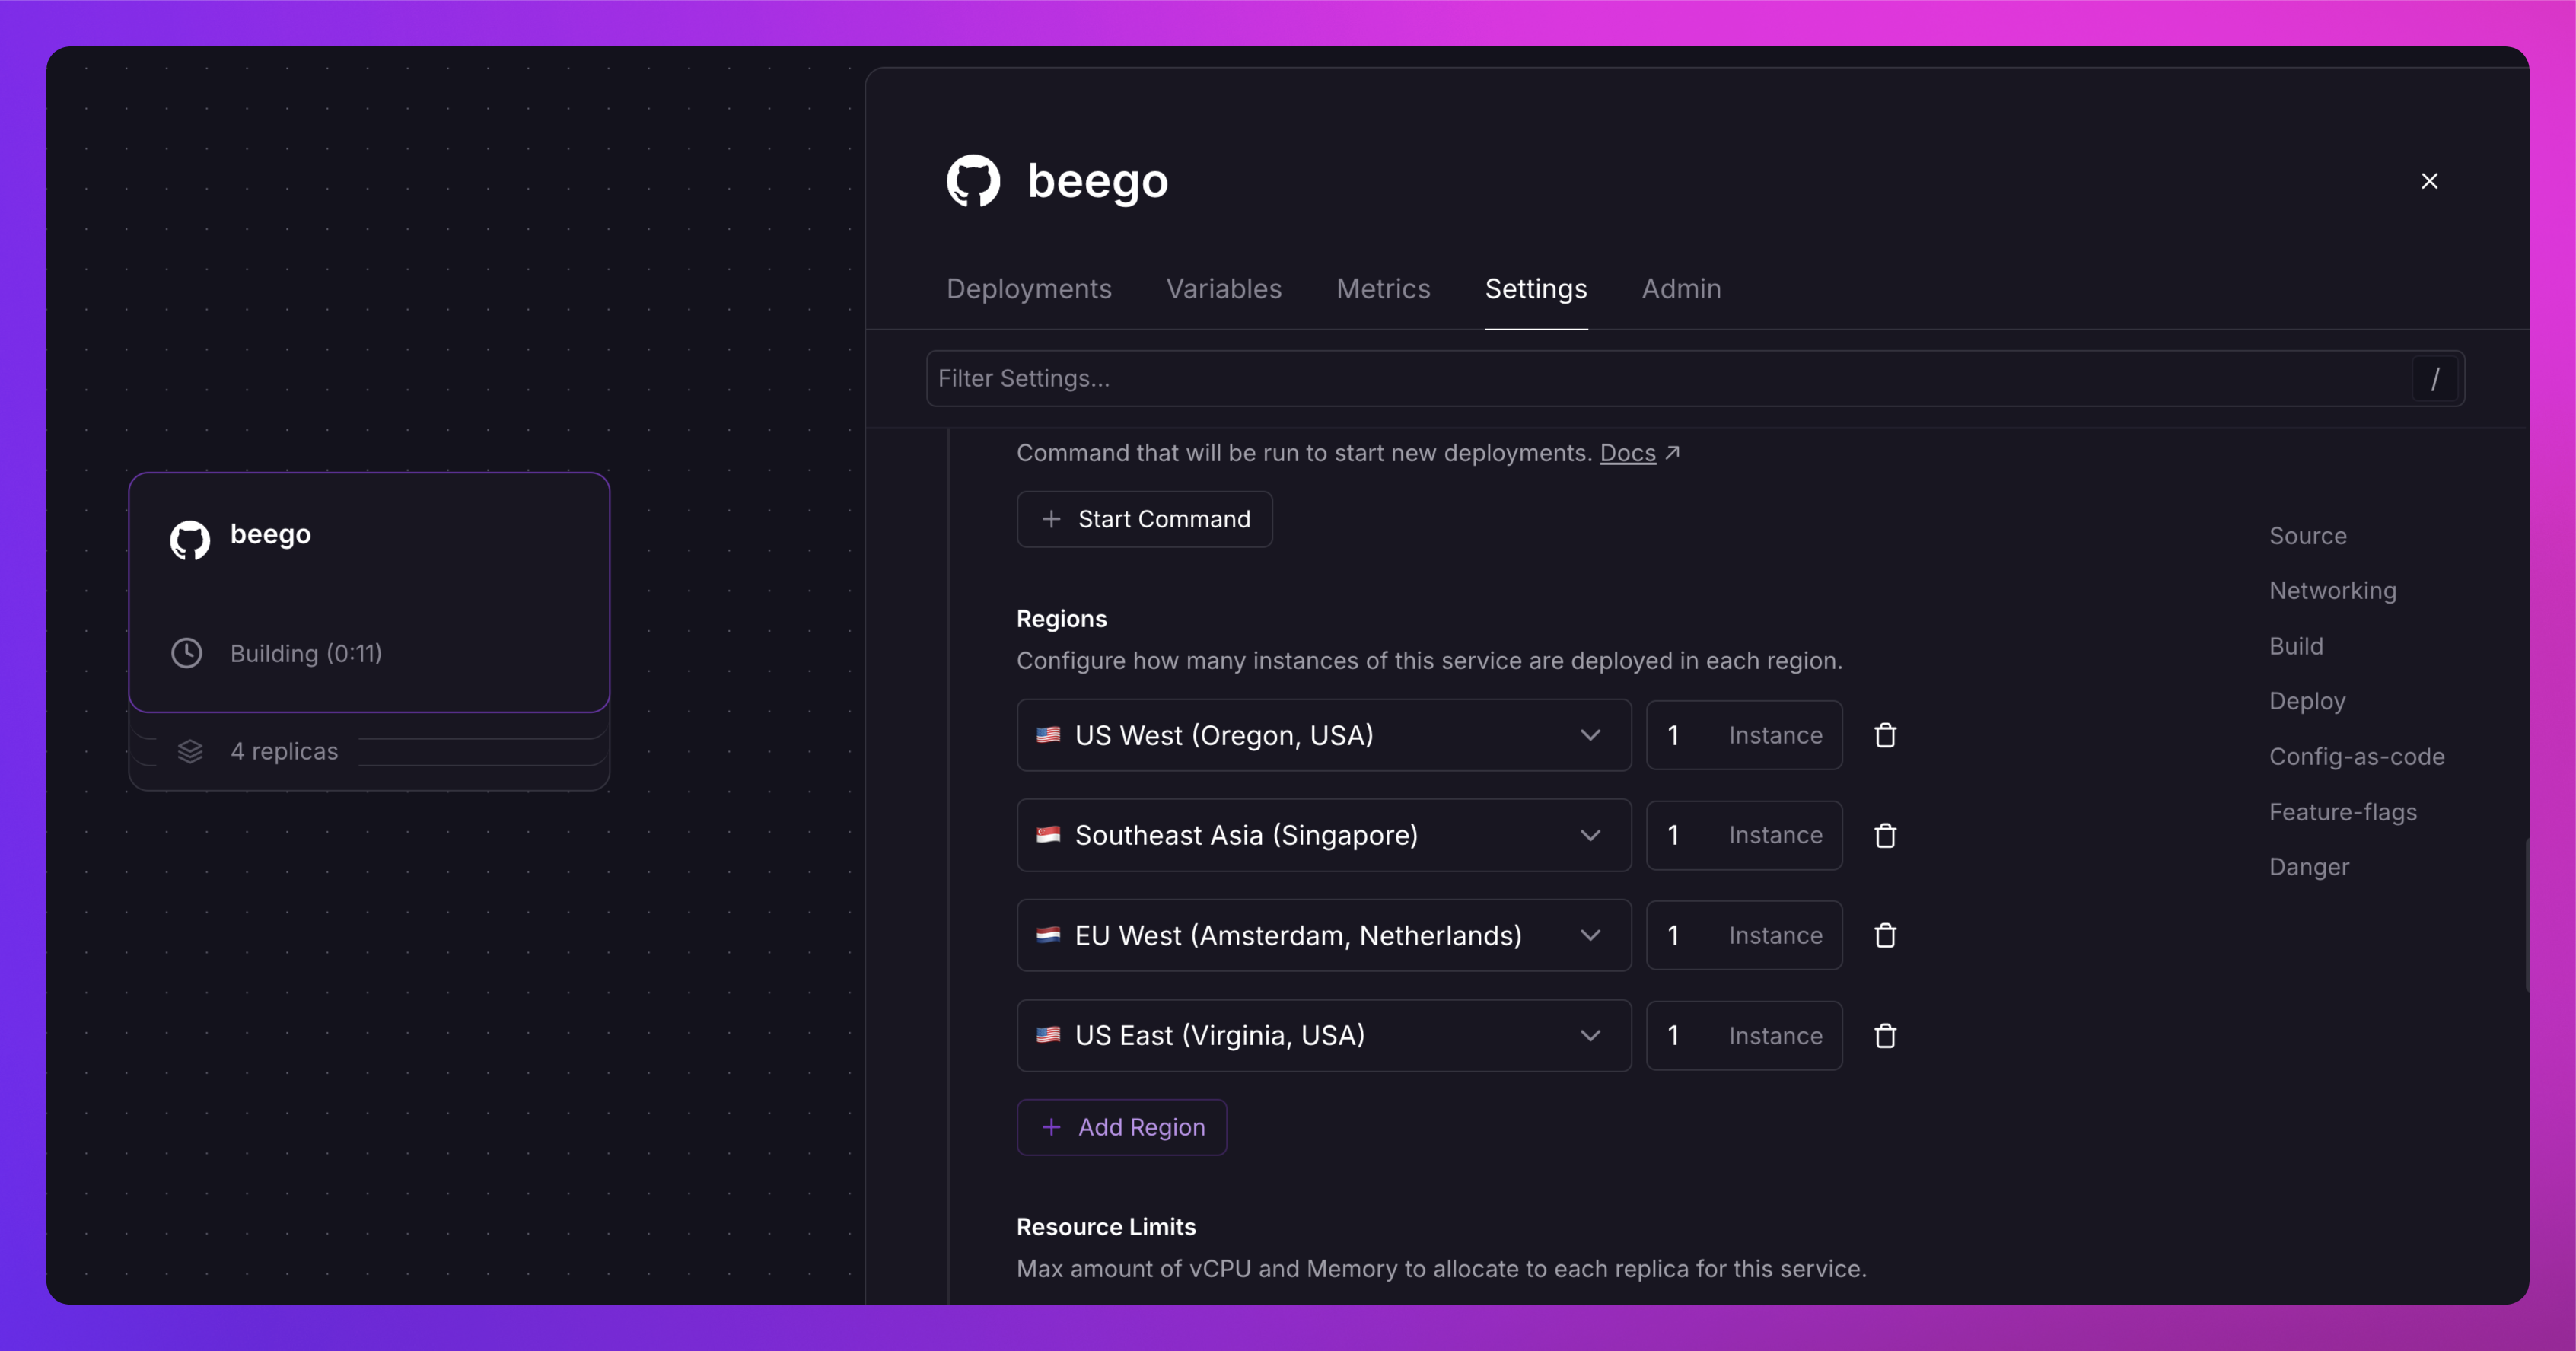
Task: Delete the US West (Oregon) region row
Action: (x=1885, y=735)
